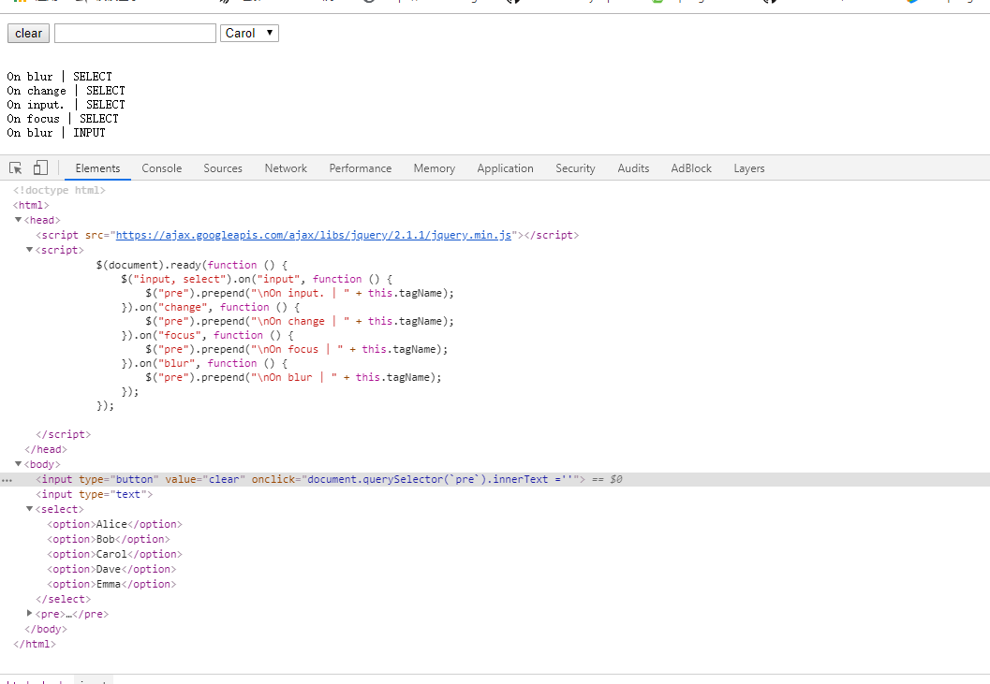990x684 pixels.
Task: Select the Carol option node
Action: click(115, 554)
